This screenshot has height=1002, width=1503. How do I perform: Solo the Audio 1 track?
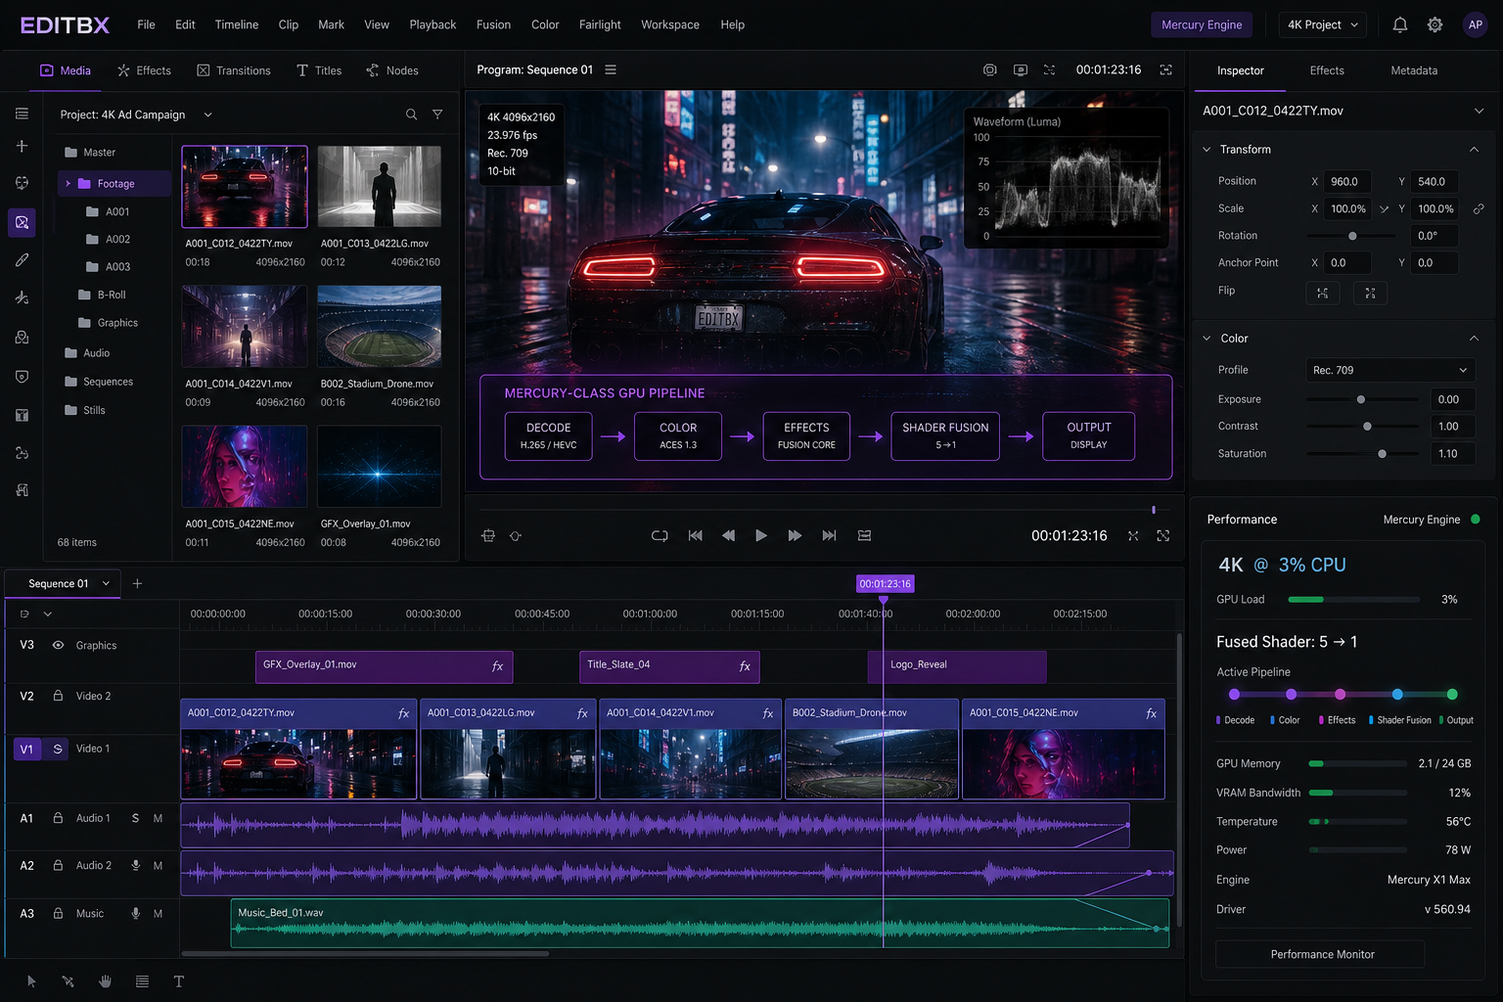tap(135, 818)
